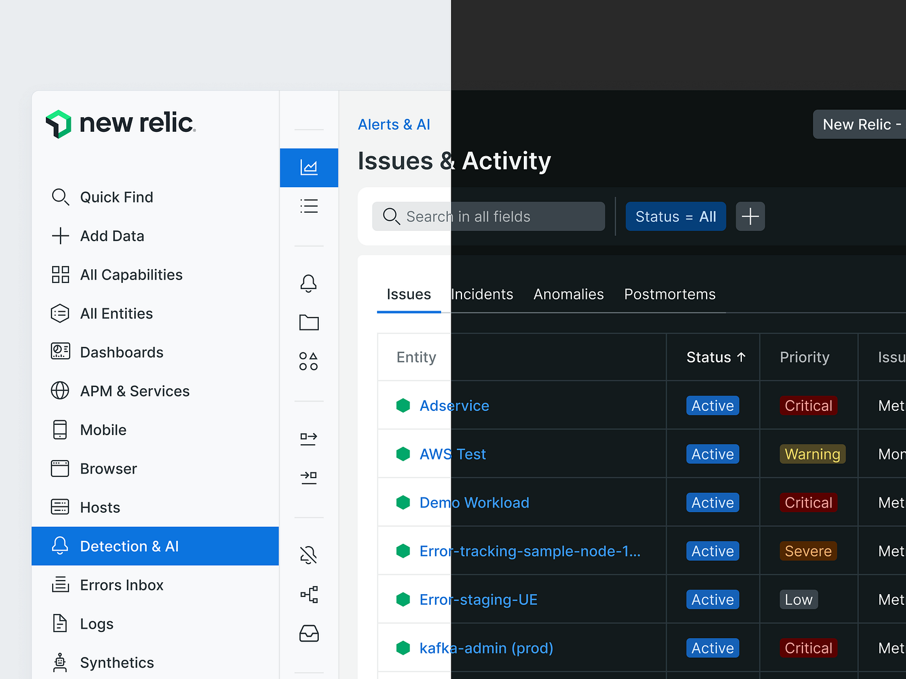Open the Status = All filter dropdown
906x679 pixels.
(x=676, y=216)
